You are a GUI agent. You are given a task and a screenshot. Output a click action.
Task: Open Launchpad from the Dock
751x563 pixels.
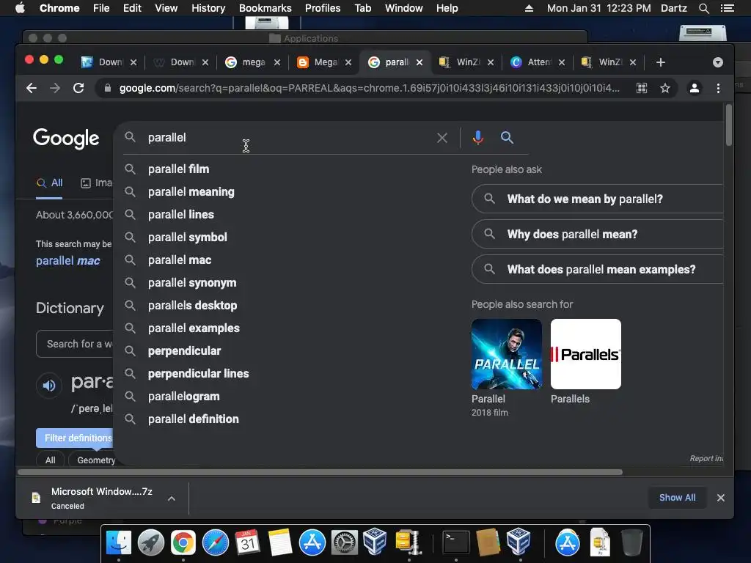pyautogui.click(x=151, y=543)
